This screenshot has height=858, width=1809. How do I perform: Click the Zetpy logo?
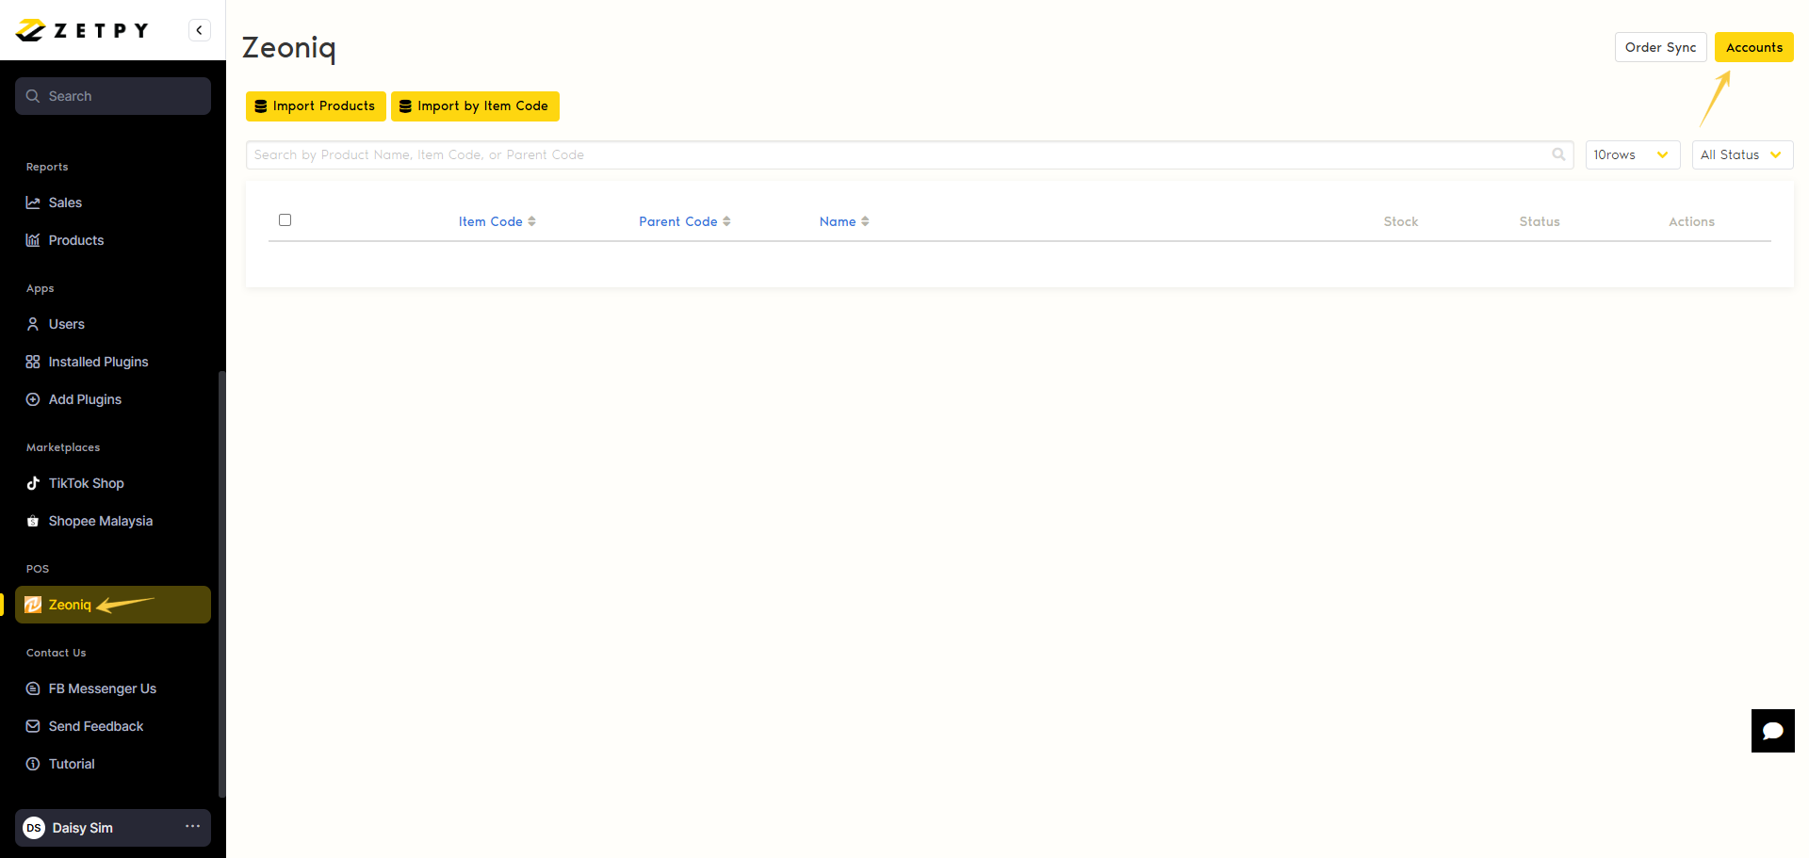coord(82,30)
